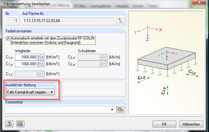Open the units and decimals 0.00 button
Viewport: 209px width, 132px height.
tap(20, 124)
